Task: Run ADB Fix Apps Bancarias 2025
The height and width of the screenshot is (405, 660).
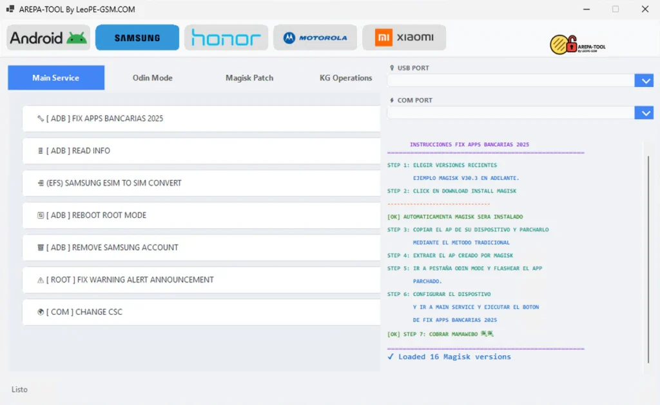Action: (x=201, y=119)
